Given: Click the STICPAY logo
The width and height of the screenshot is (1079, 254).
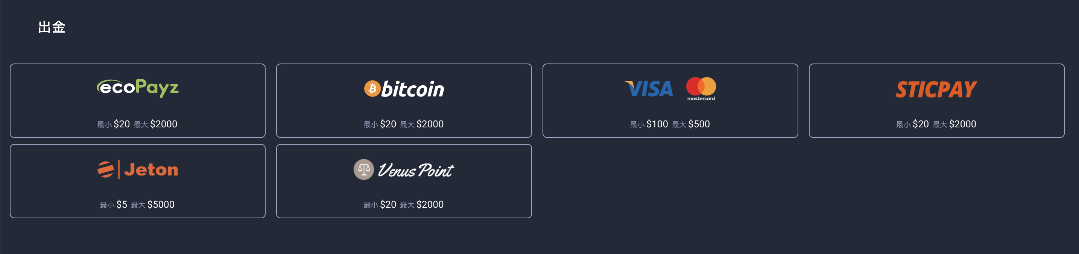Looking at the screenshot, I should click(x=936, y=89).
